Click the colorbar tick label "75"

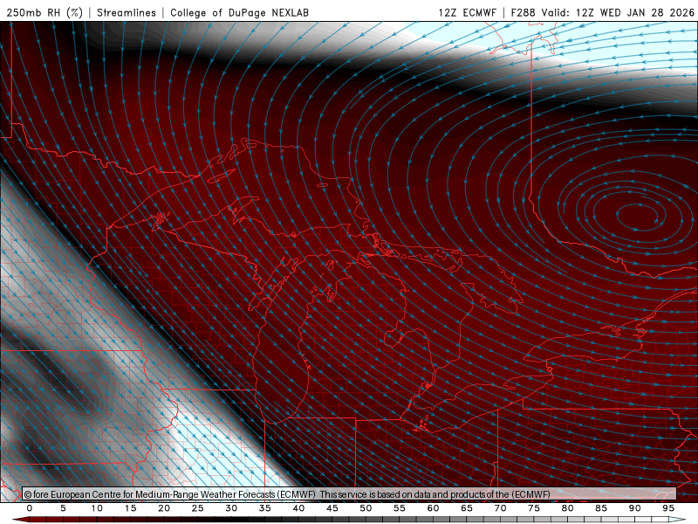click(534, 508)
